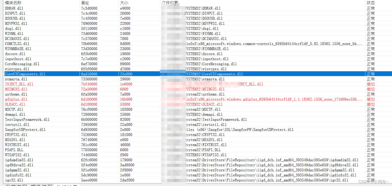The image size is (392, 186).
Task: Select the WINMMBASE.dll module name
Action: click(x=18, y=49)
